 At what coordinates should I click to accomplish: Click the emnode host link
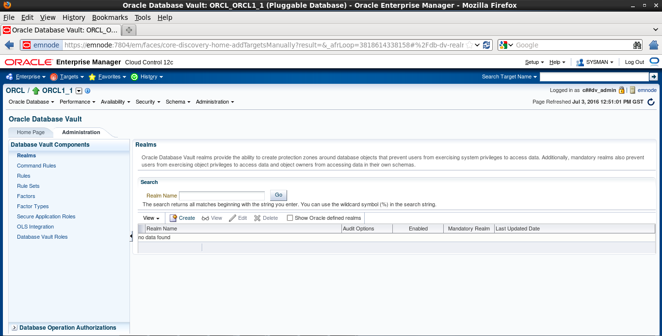pyautogui.click(x=647, y=90)
